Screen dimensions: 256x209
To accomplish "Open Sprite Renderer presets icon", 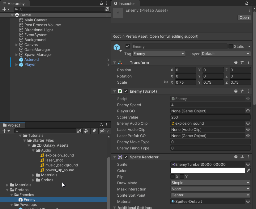I will click(x=242, y=157).
